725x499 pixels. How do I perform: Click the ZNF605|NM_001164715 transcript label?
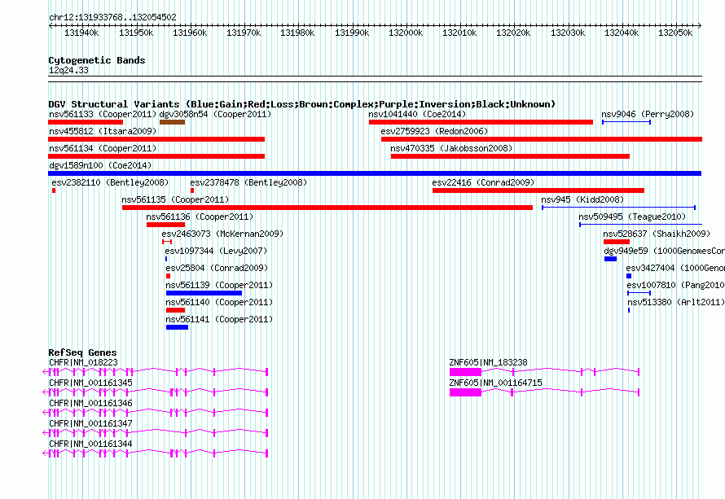[495, 383]
